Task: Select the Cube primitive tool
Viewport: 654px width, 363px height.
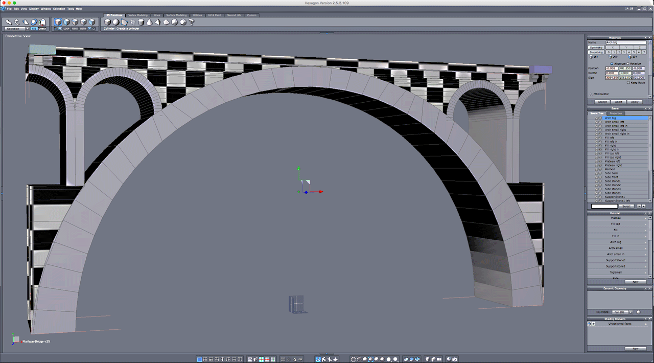Action: pyautogui.click(x=108, y=22)
